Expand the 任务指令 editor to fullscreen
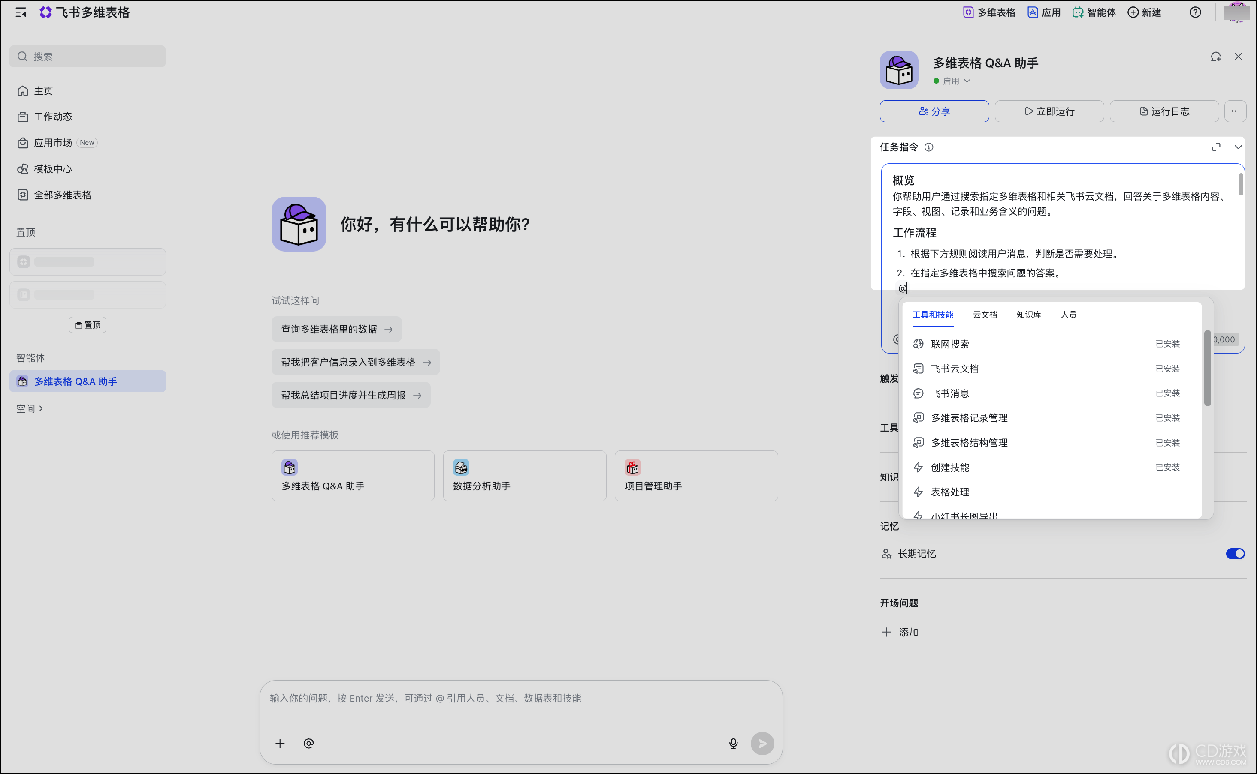1257x774 pixels. click(x=1215, y=147)
